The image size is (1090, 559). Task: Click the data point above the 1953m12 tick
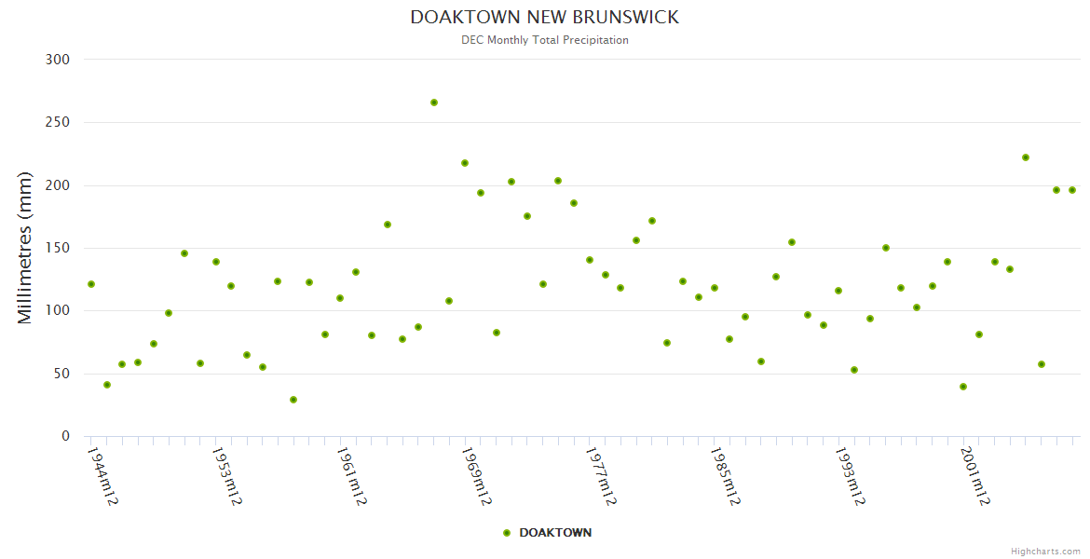pyautogui.click(x=216, y=262)
